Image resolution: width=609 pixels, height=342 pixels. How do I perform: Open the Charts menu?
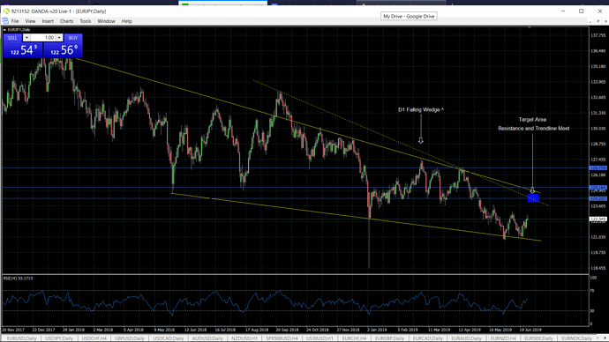point(66,21)
